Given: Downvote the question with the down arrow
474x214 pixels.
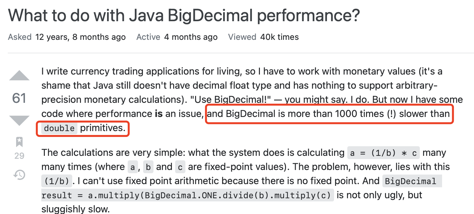Looking at the screenshot, I should (19, 120).
